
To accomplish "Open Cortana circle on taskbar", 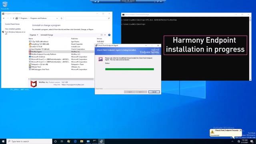I will [x=55, y=141].
